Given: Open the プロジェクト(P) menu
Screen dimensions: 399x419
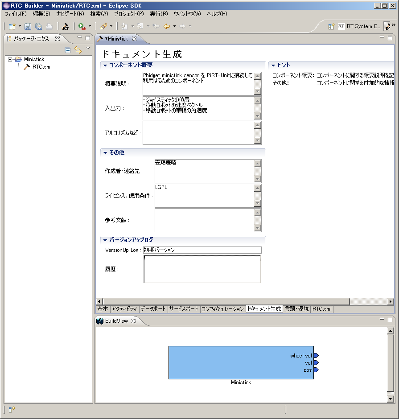Looking at the screenshot, I should pyautogui.click(x=129, y=14).
